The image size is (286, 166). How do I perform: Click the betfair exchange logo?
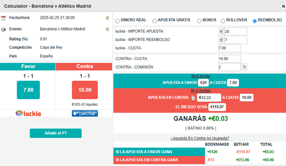coord(85,113)
